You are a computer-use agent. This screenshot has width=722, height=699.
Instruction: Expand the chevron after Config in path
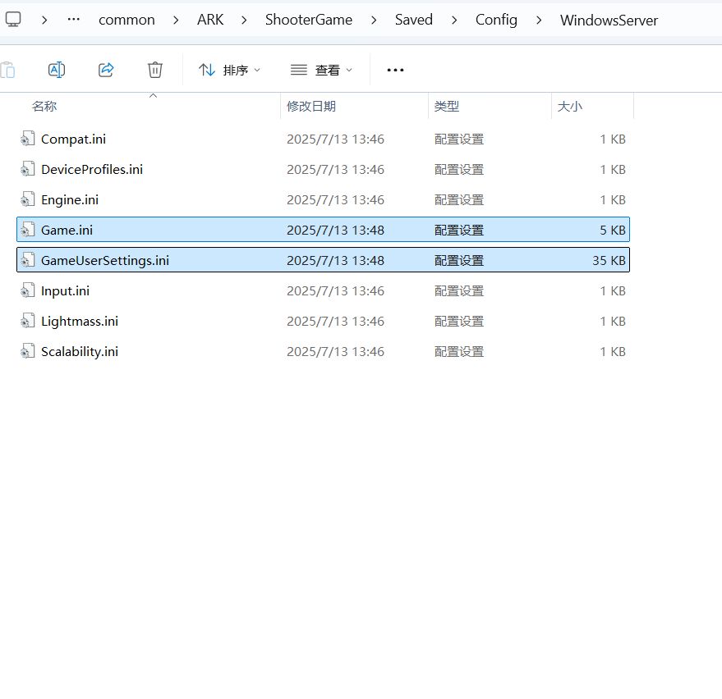point(539,21)
